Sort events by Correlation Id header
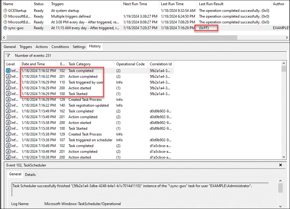The height and width of the screenshot is (209, 290). click(161, 64)
